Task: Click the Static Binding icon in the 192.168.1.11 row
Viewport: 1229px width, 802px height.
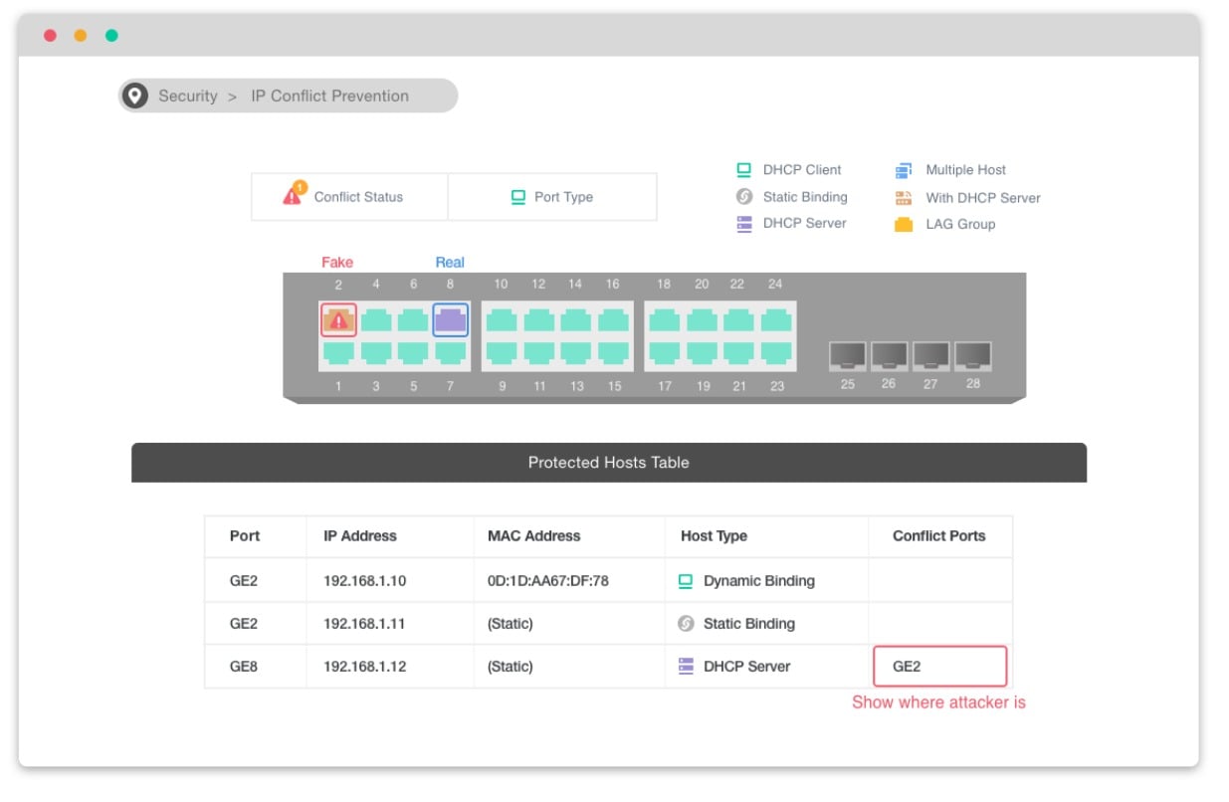Action: coord(685,624)
